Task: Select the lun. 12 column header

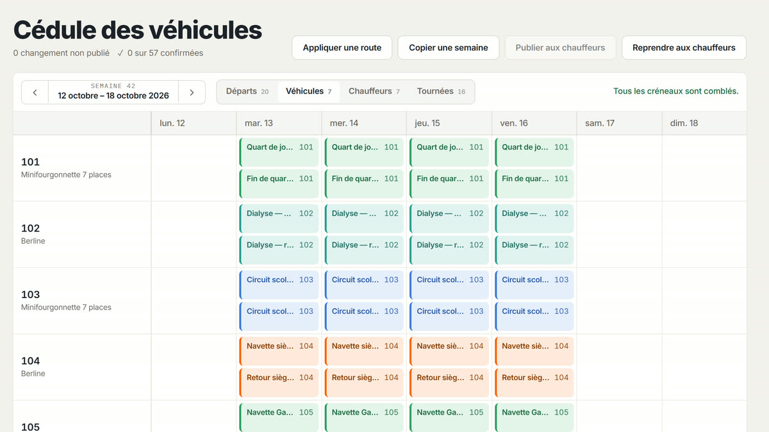Action: tap(194, 123)
